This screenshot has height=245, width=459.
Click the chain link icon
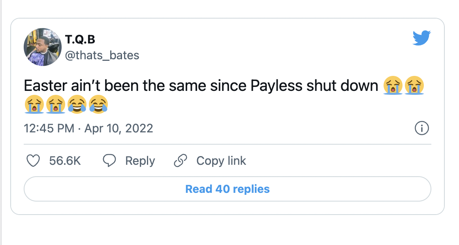click(180, 160)
